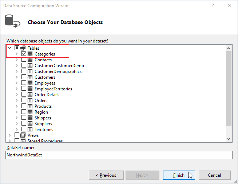The image size is (238, 184).
Task: Expand the Shippers table node
Action: pos(16,118)
